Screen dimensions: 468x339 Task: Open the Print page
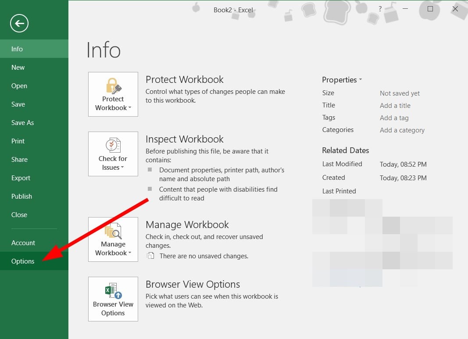tap(34, 141)
